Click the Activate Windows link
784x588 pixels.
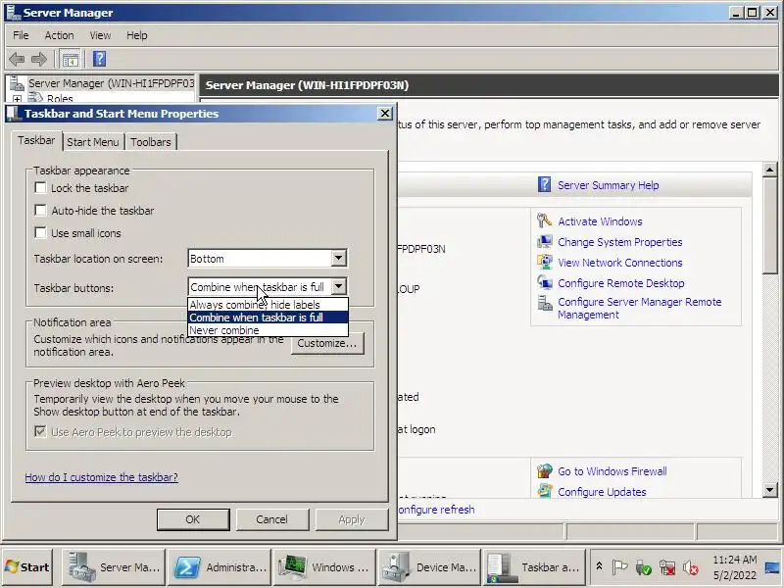pyautogui.click(x=600, y=221)
